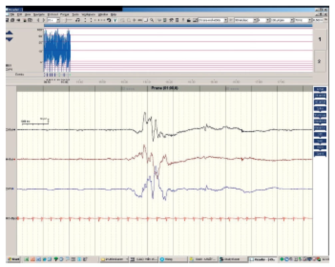Open the Edit menu
335x267 pixels.
click(x=19, y=15)
